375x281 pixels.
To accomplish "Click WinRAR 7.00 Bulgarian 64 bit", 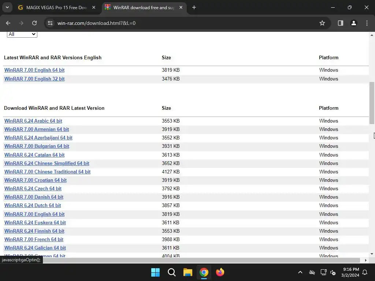I will coord(37,146).
